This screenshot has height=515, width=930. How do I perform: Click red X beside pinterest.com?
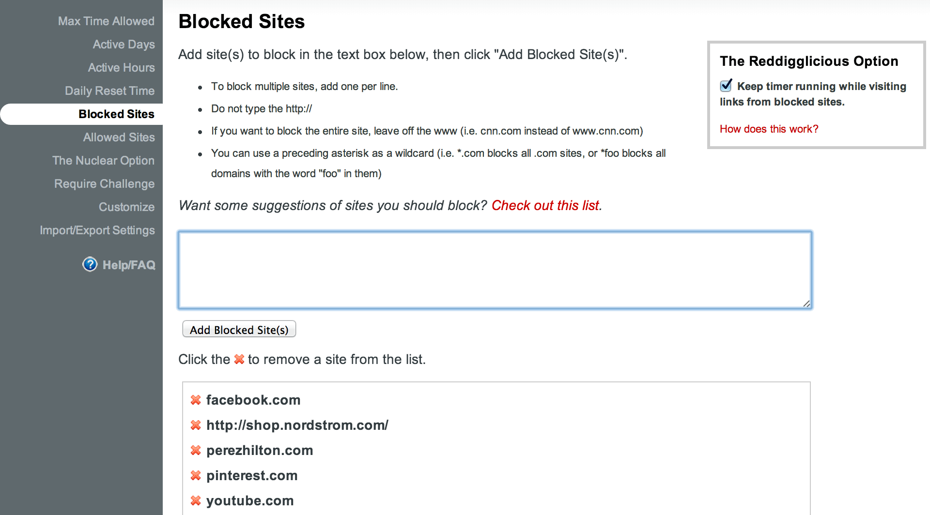196,475
